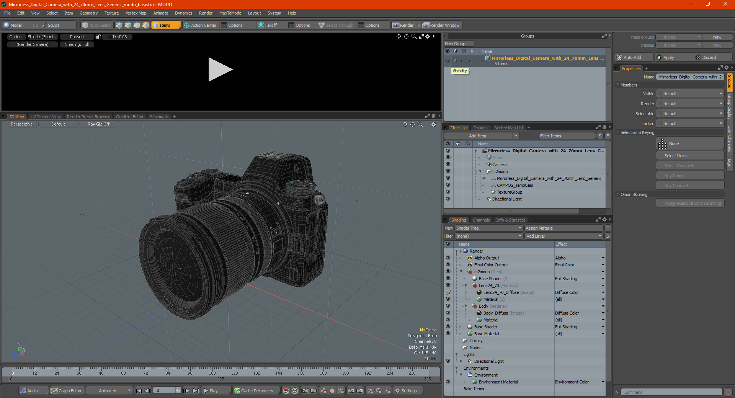Screen dimensions: 735x398
Task: Step to previous frame
Action: pos(147,391)
